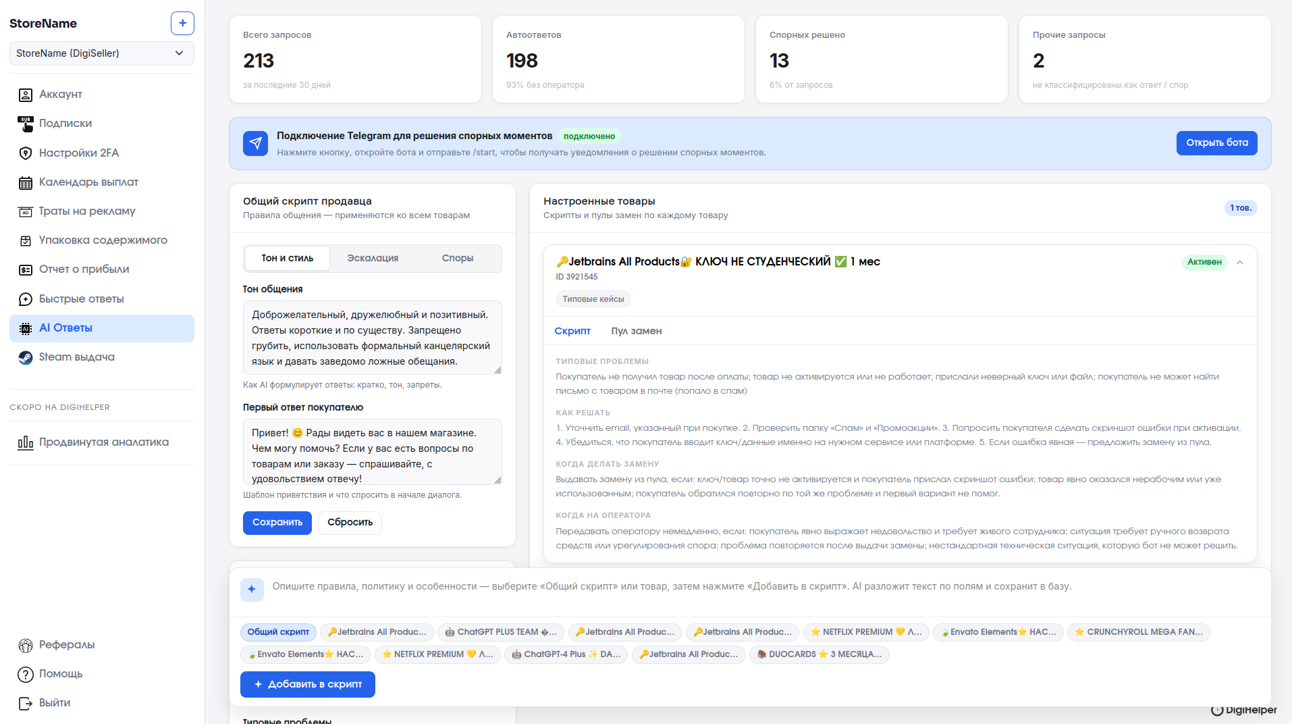
Task: Select the ChatGPT PLUS TEAM product chip
Action: (501, 632)
